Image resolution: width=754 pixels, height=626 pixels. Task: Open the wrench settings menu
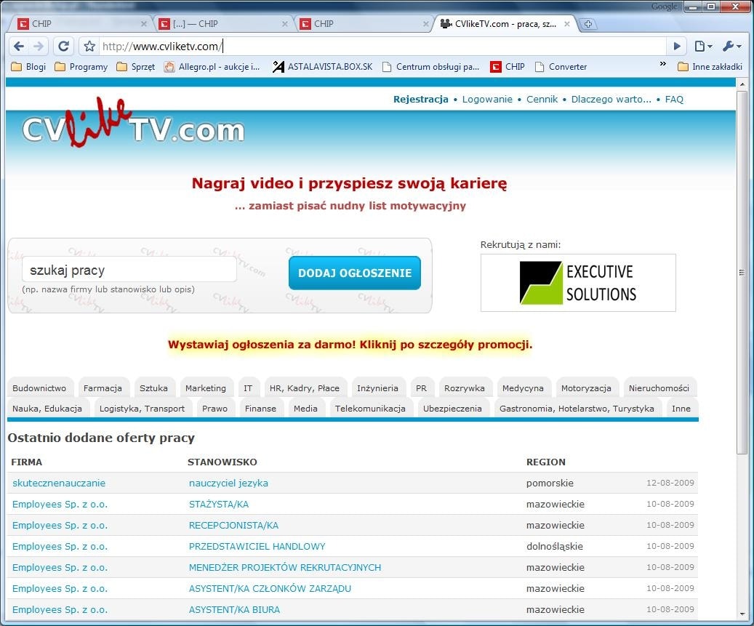(732, 46)
